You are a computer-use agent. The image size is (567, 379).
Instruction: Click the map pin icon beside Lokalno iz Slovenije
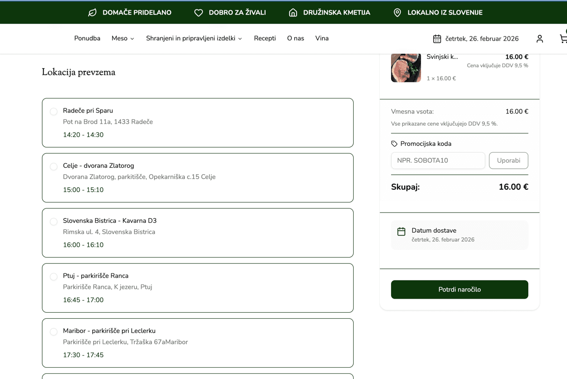[x=397, y=13]
